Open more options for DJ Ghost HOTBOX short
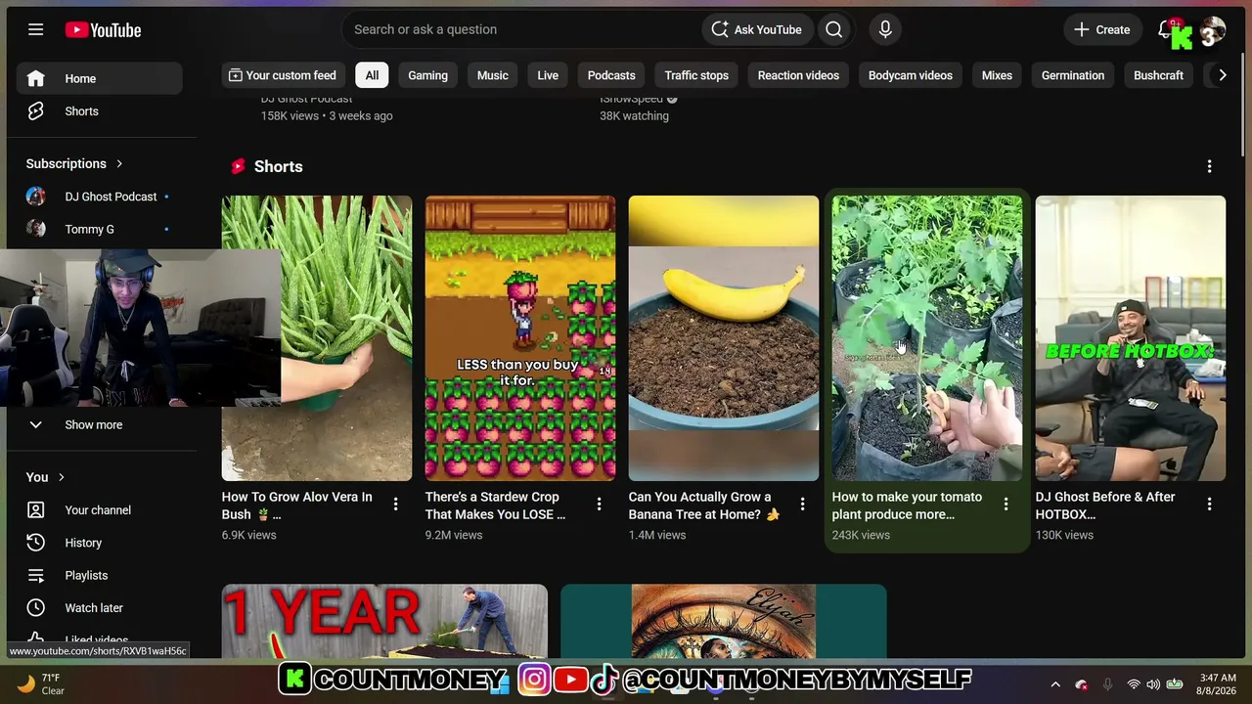Image resolution: width=1252 pixels, height=704 pixels. pos(1209,505)
